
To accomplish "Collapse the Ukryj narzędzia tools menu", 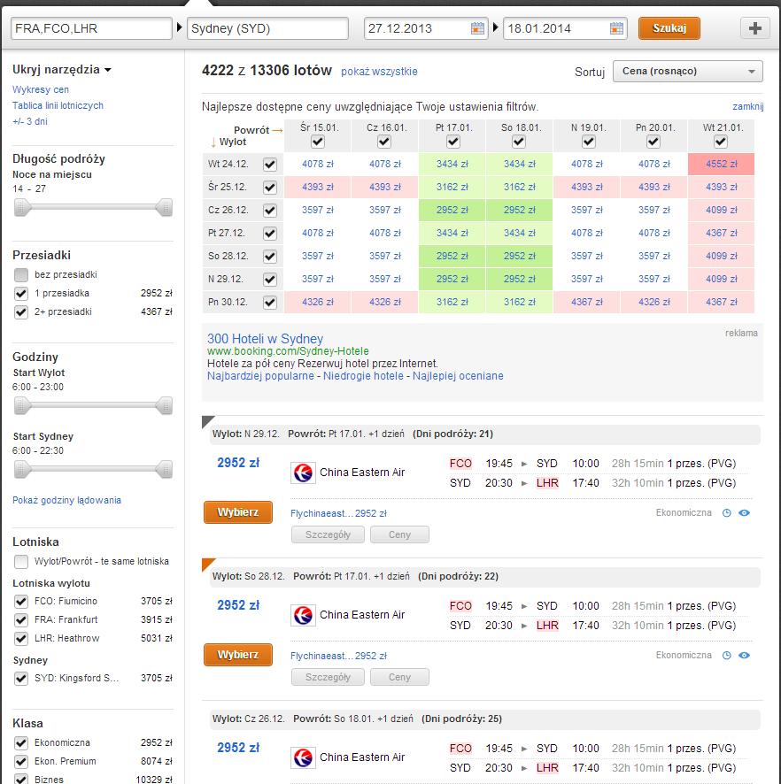I will click(x=61, y=70).
